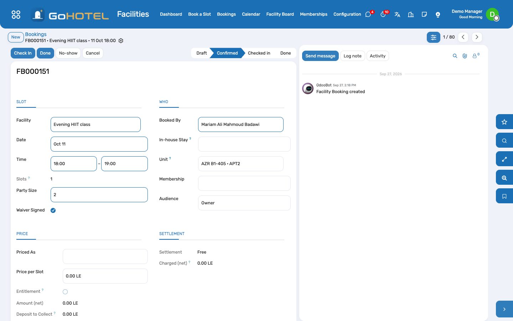The width and height of the screenshot is (513, 321).
Task: Click the lightbulb tips icon
Action: 438,14
